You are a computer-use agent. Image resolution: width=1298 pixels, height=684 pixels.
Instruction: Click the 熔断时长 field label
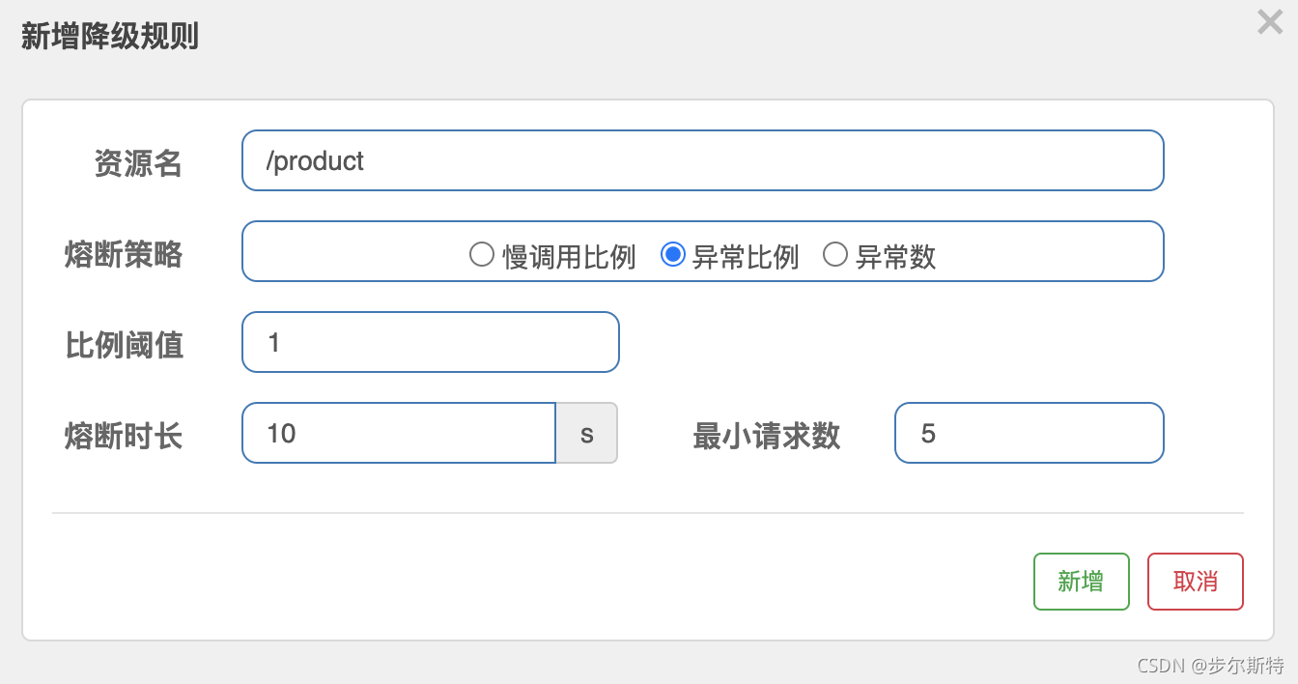(124, 436)
